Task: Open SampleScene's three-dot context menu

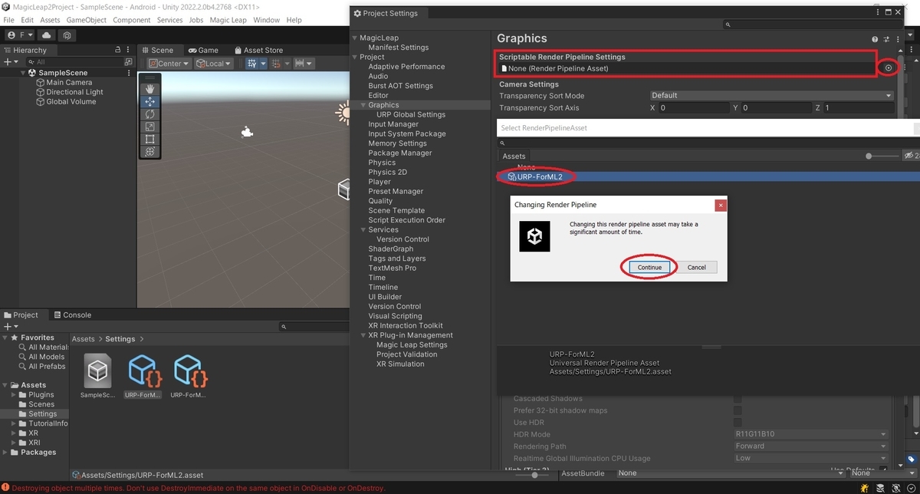Action: point(130,73)
